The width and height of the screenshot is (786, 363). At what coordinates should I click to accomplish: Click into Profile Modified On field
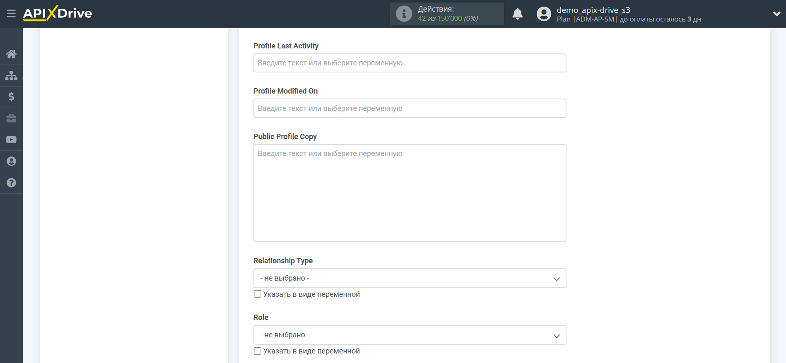(410, 108)
